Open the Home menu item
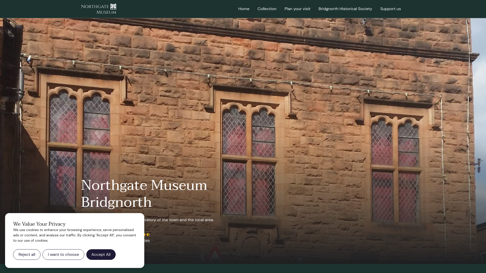 [x=244, y=9]
